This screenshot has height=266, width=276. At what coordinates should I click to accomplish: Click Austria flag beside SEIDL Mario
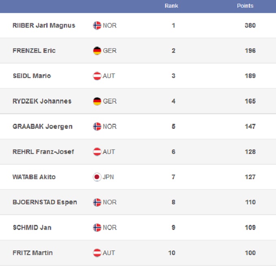(97, 76)
